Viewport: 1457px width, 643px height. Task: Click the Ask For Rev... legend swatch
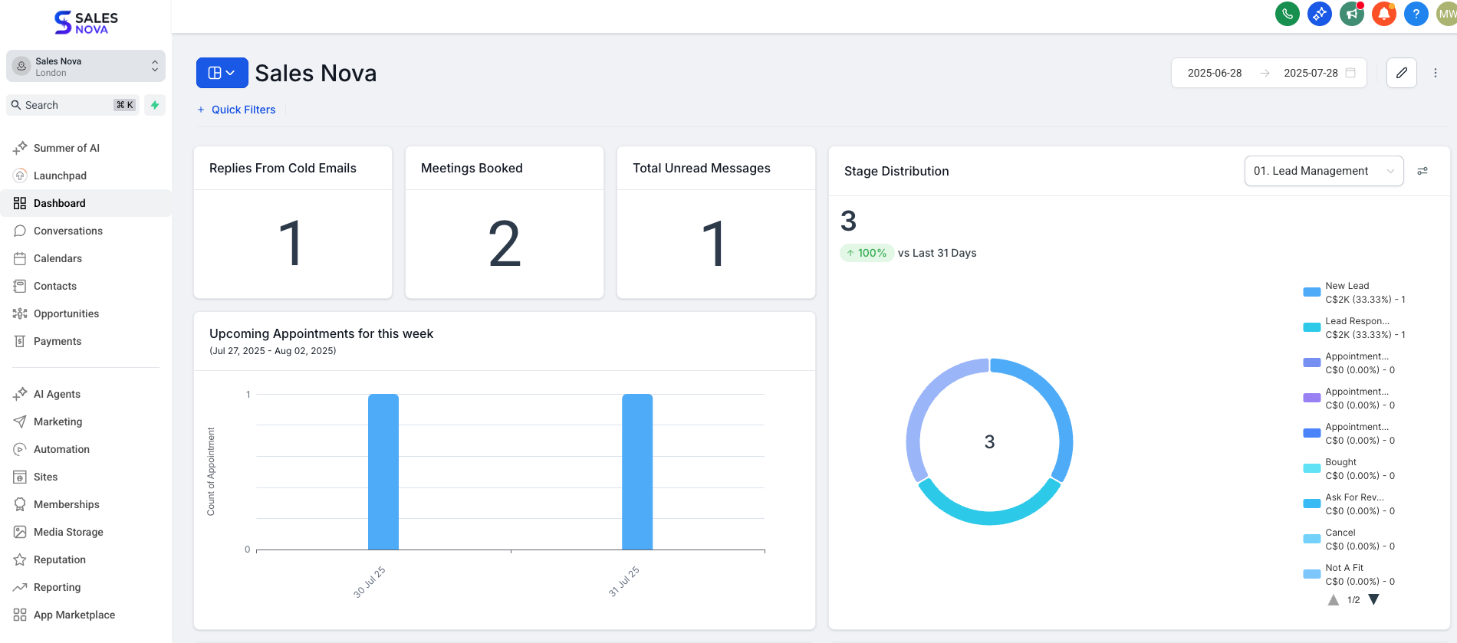1312,504
